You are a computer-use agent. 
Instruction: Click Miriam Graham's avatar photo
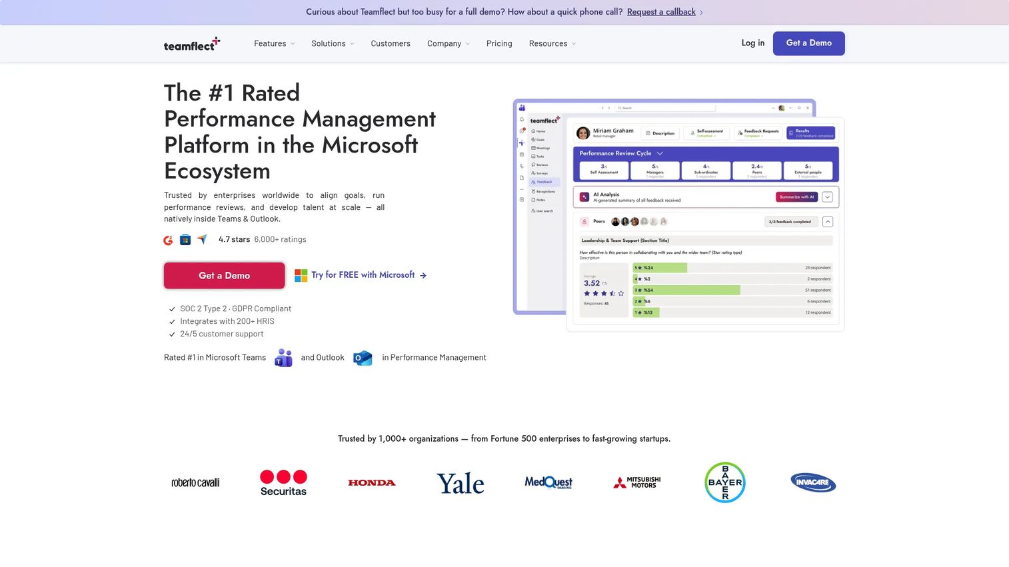click(583, 133)
